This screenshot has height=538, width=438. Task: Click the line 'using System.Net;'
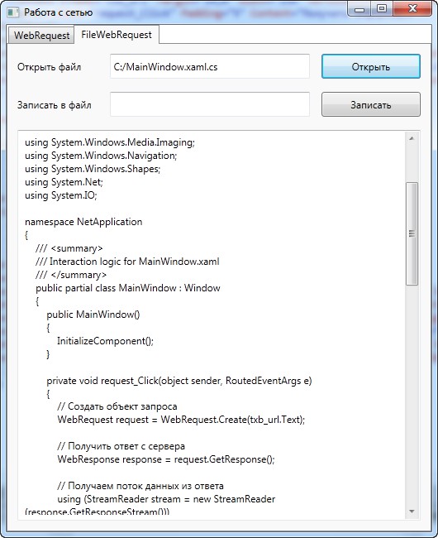coord(64,182)
